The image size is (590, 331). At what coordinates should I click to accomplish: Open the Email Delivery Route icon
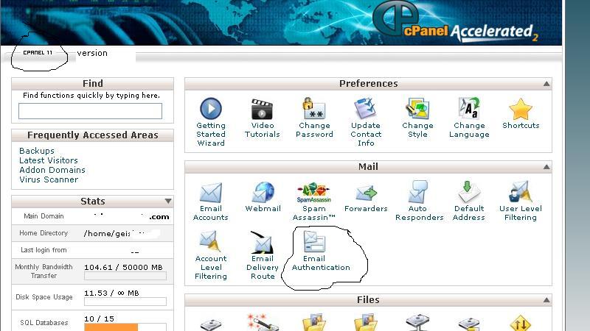[263, 242]
